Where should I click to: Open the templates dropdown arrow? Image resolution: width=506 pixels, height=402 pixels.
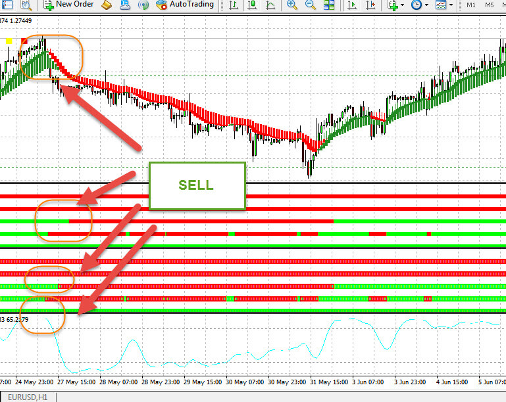point(451,5)
